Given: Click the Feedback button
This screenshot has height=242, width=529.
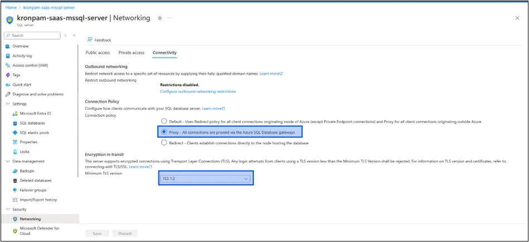Looking at the screenshot, I should [x=99, y=39].
